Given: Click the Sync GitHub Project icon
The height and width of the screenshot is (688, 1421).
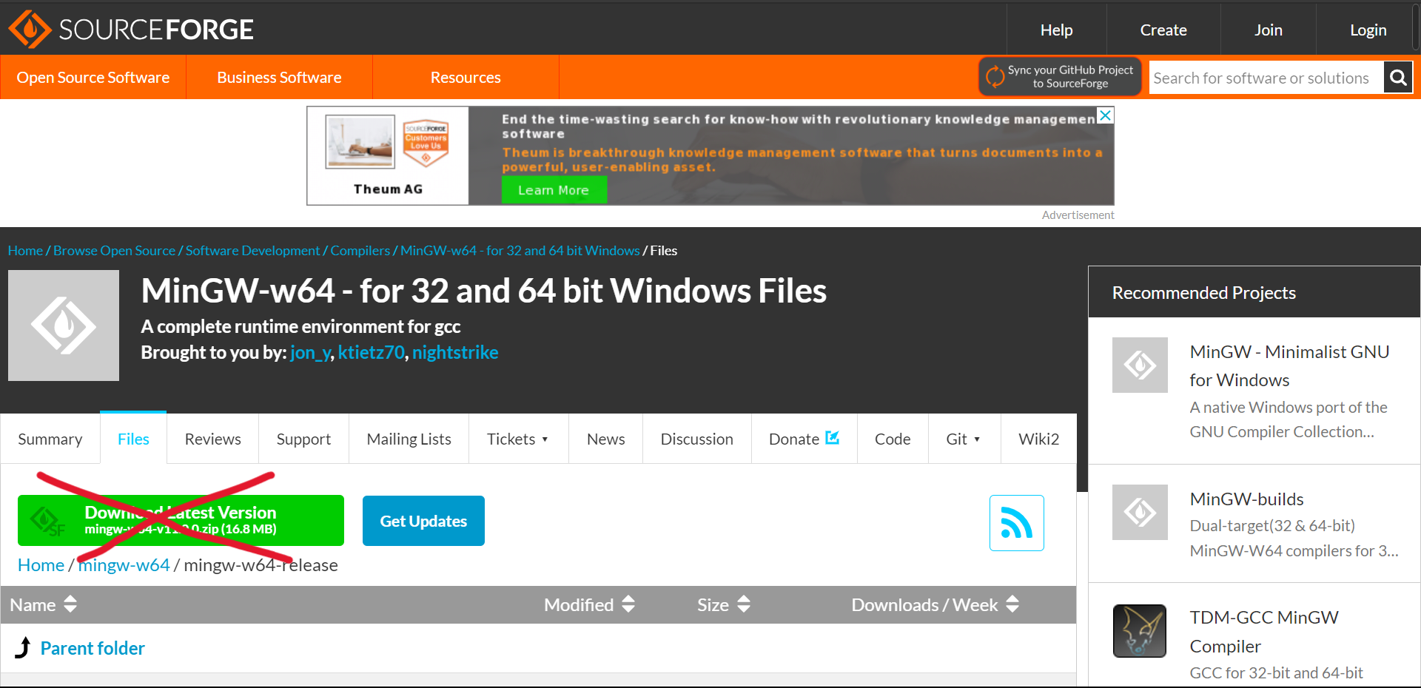Looking at the screenshot, I should click(995, 76).
